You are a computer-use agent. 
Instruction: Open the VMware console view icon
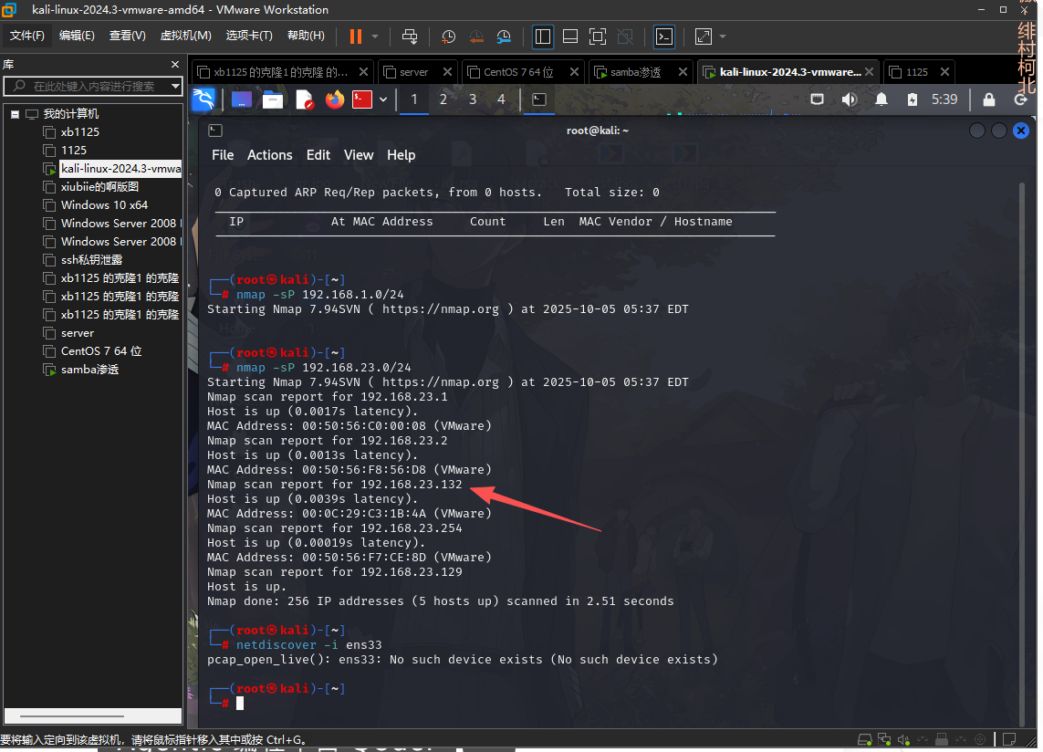665,37
